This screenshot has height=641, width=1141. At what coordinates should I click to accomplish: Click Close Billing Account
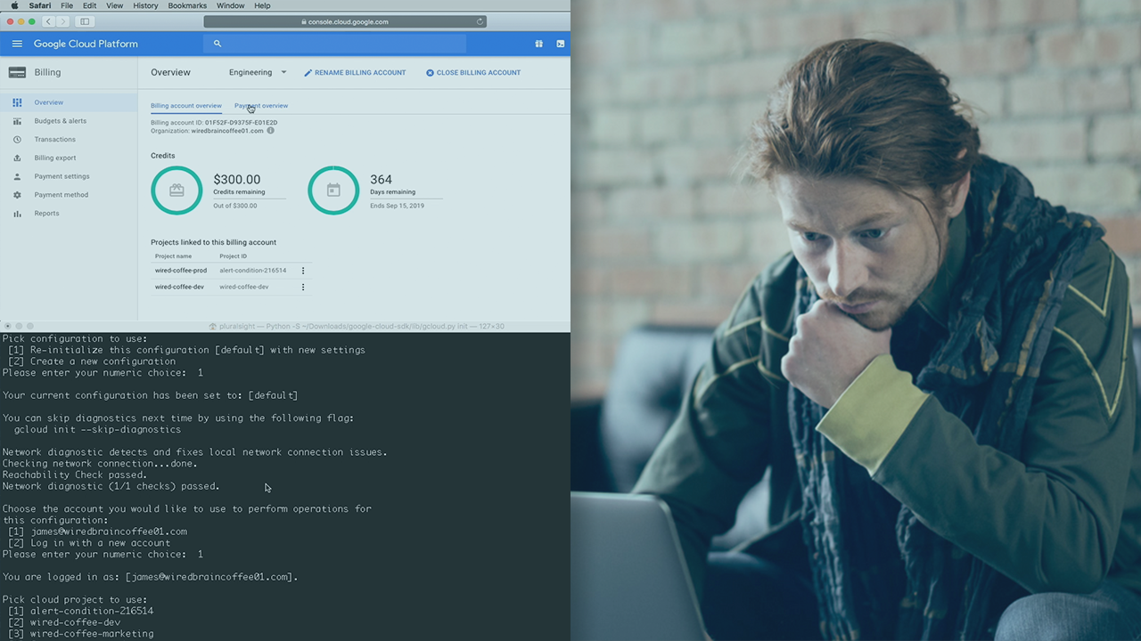point(473,73)
